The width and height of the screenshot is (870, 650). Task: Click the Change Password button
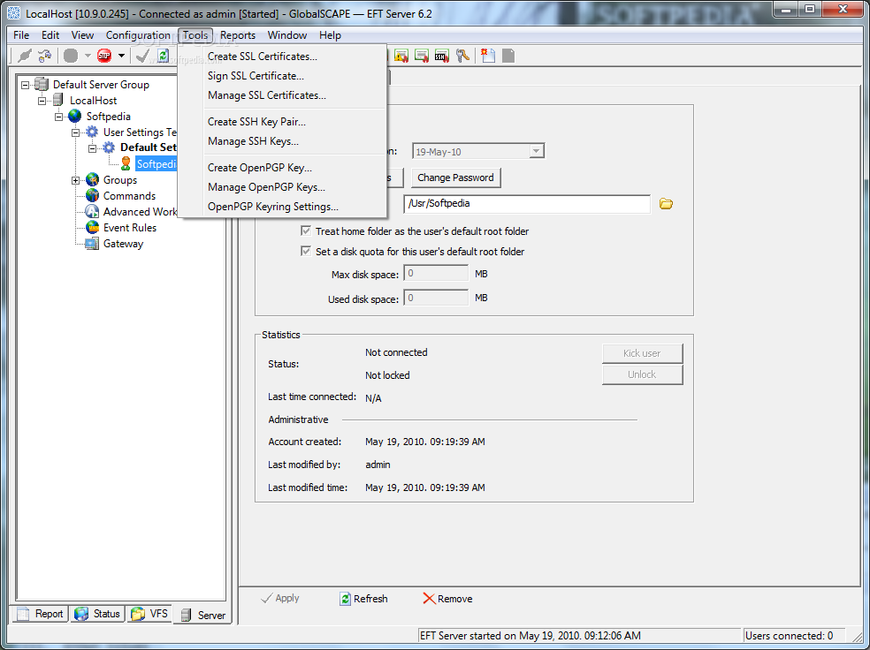(455, 178)
